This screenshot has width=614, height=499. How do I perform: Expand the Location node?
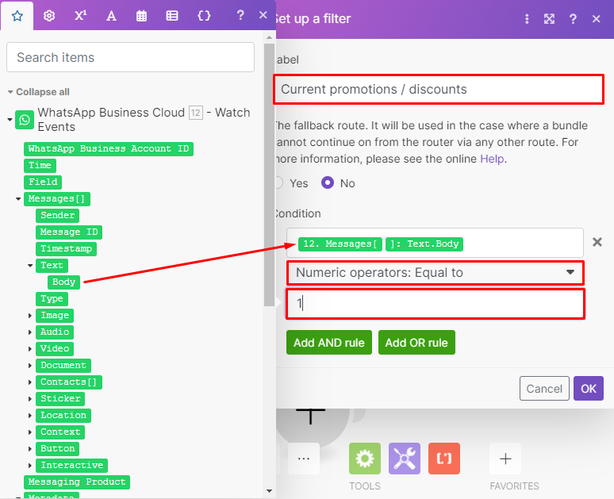click(x=30, y=416)
